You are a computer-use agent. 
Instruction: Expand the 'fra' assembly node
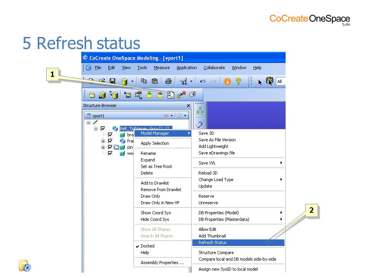pos(103,141)
